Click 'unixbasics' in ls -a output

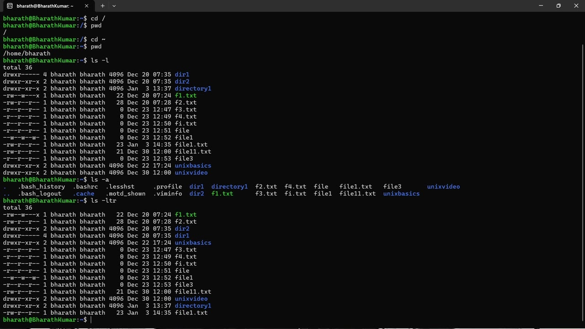[401, 194]
